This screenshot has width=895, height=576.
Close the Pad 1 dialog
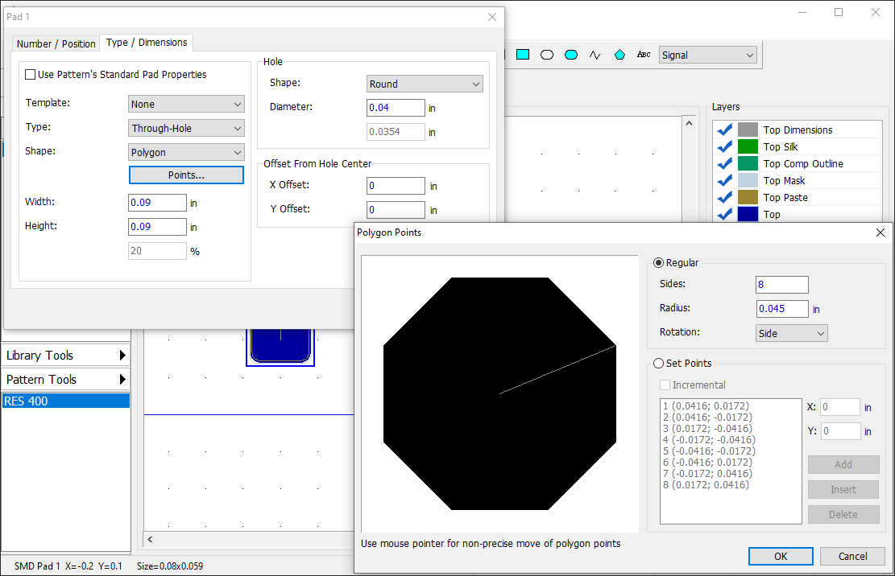point(492,17)
